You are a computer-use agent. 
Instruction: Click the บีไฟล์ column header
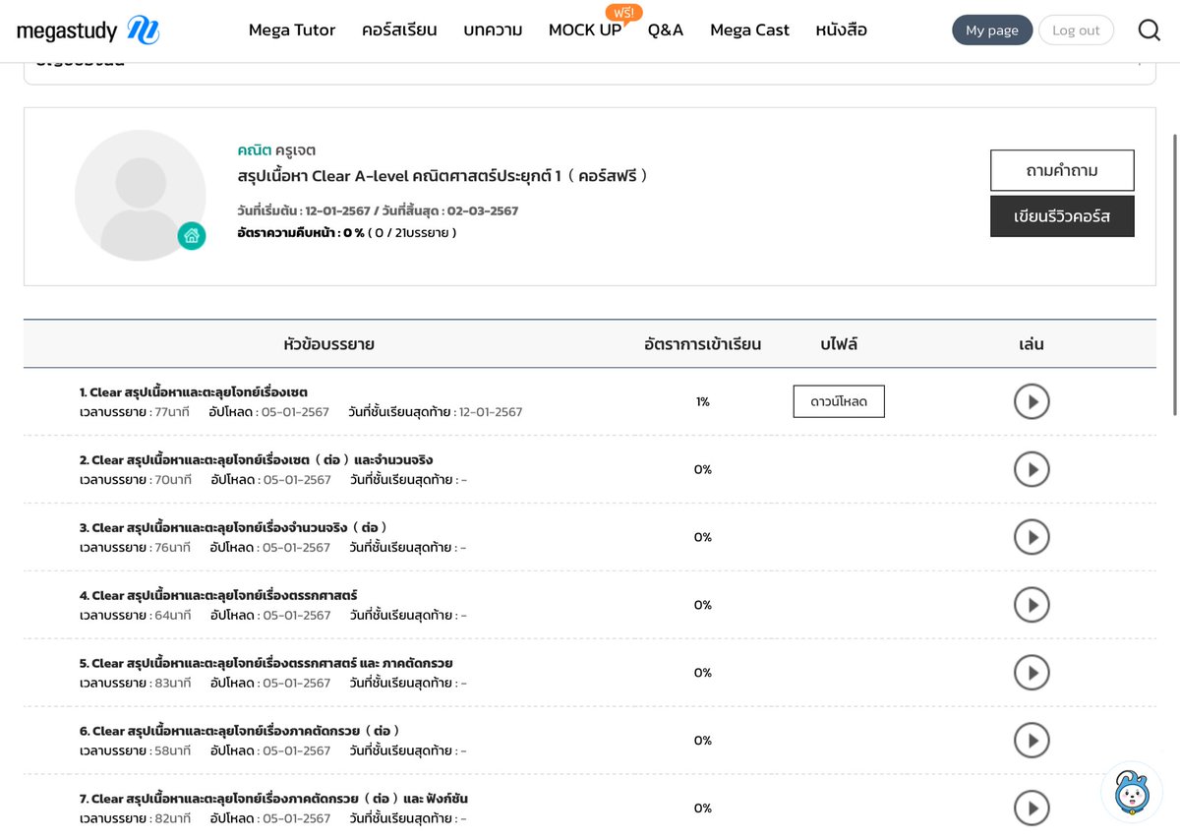pos(839,344)
